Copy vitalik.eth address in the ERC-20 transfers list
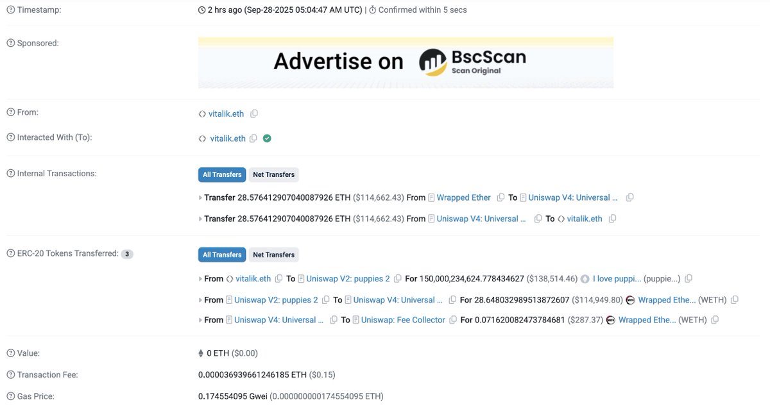Screen dimensions: 770x409 pos(278,279)
